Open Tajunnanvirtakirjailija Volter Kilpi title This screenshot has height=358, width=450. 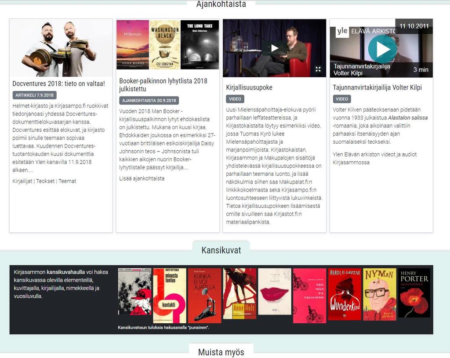[x=377, y=87]
